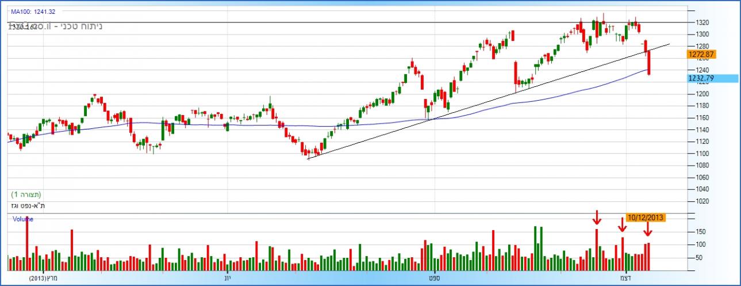The width and height of the screenshot is (741, 286).
Task: Click the tallest red volume bar at far left
Action: (27, 243)
